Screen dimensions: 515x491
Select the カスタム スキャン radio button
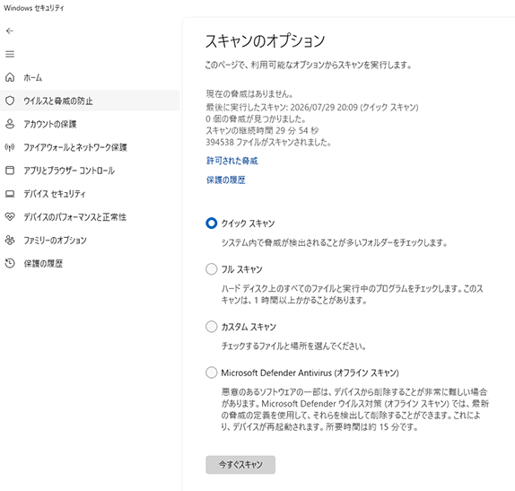pos(211,327)
